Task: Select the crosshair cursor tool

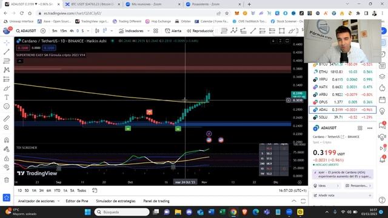Action: tap(7, 42)
